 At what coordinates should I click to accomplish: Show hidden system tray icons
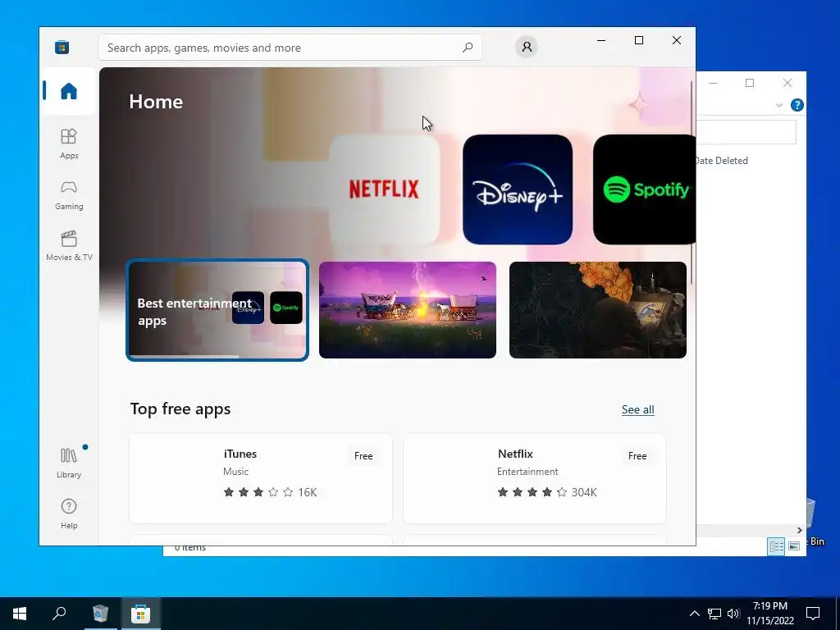(x=694, y=614)
